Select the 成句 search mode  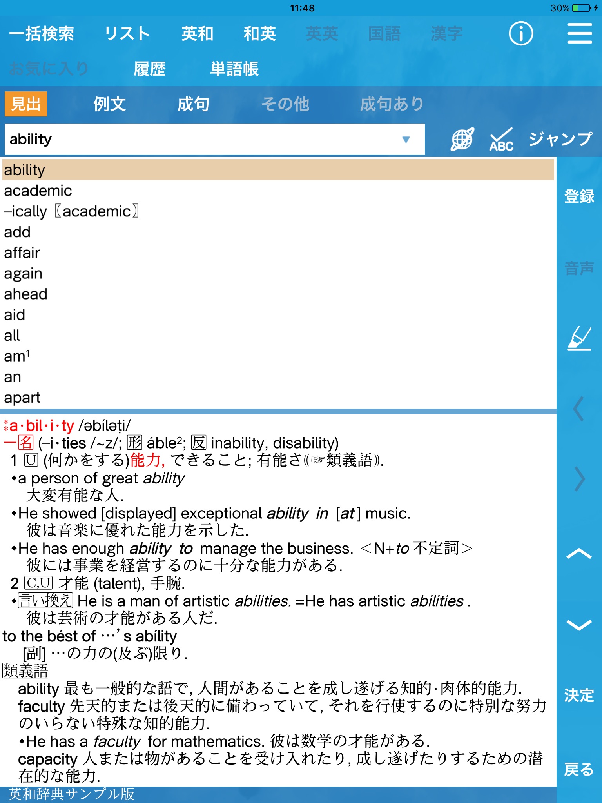pyautogui.click(x=194, y=104)
